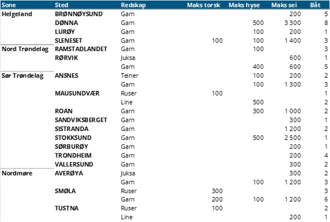Select the STOKKSUND place cell
Screen dimensions: 330x222
tap(73, 138)
